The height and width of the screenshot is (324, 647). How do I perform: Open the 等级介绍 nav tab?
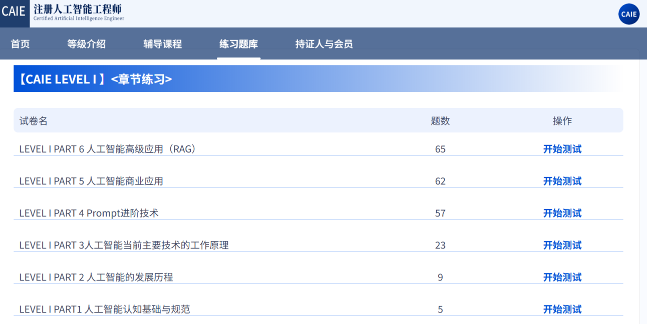[x=87, y=44]
